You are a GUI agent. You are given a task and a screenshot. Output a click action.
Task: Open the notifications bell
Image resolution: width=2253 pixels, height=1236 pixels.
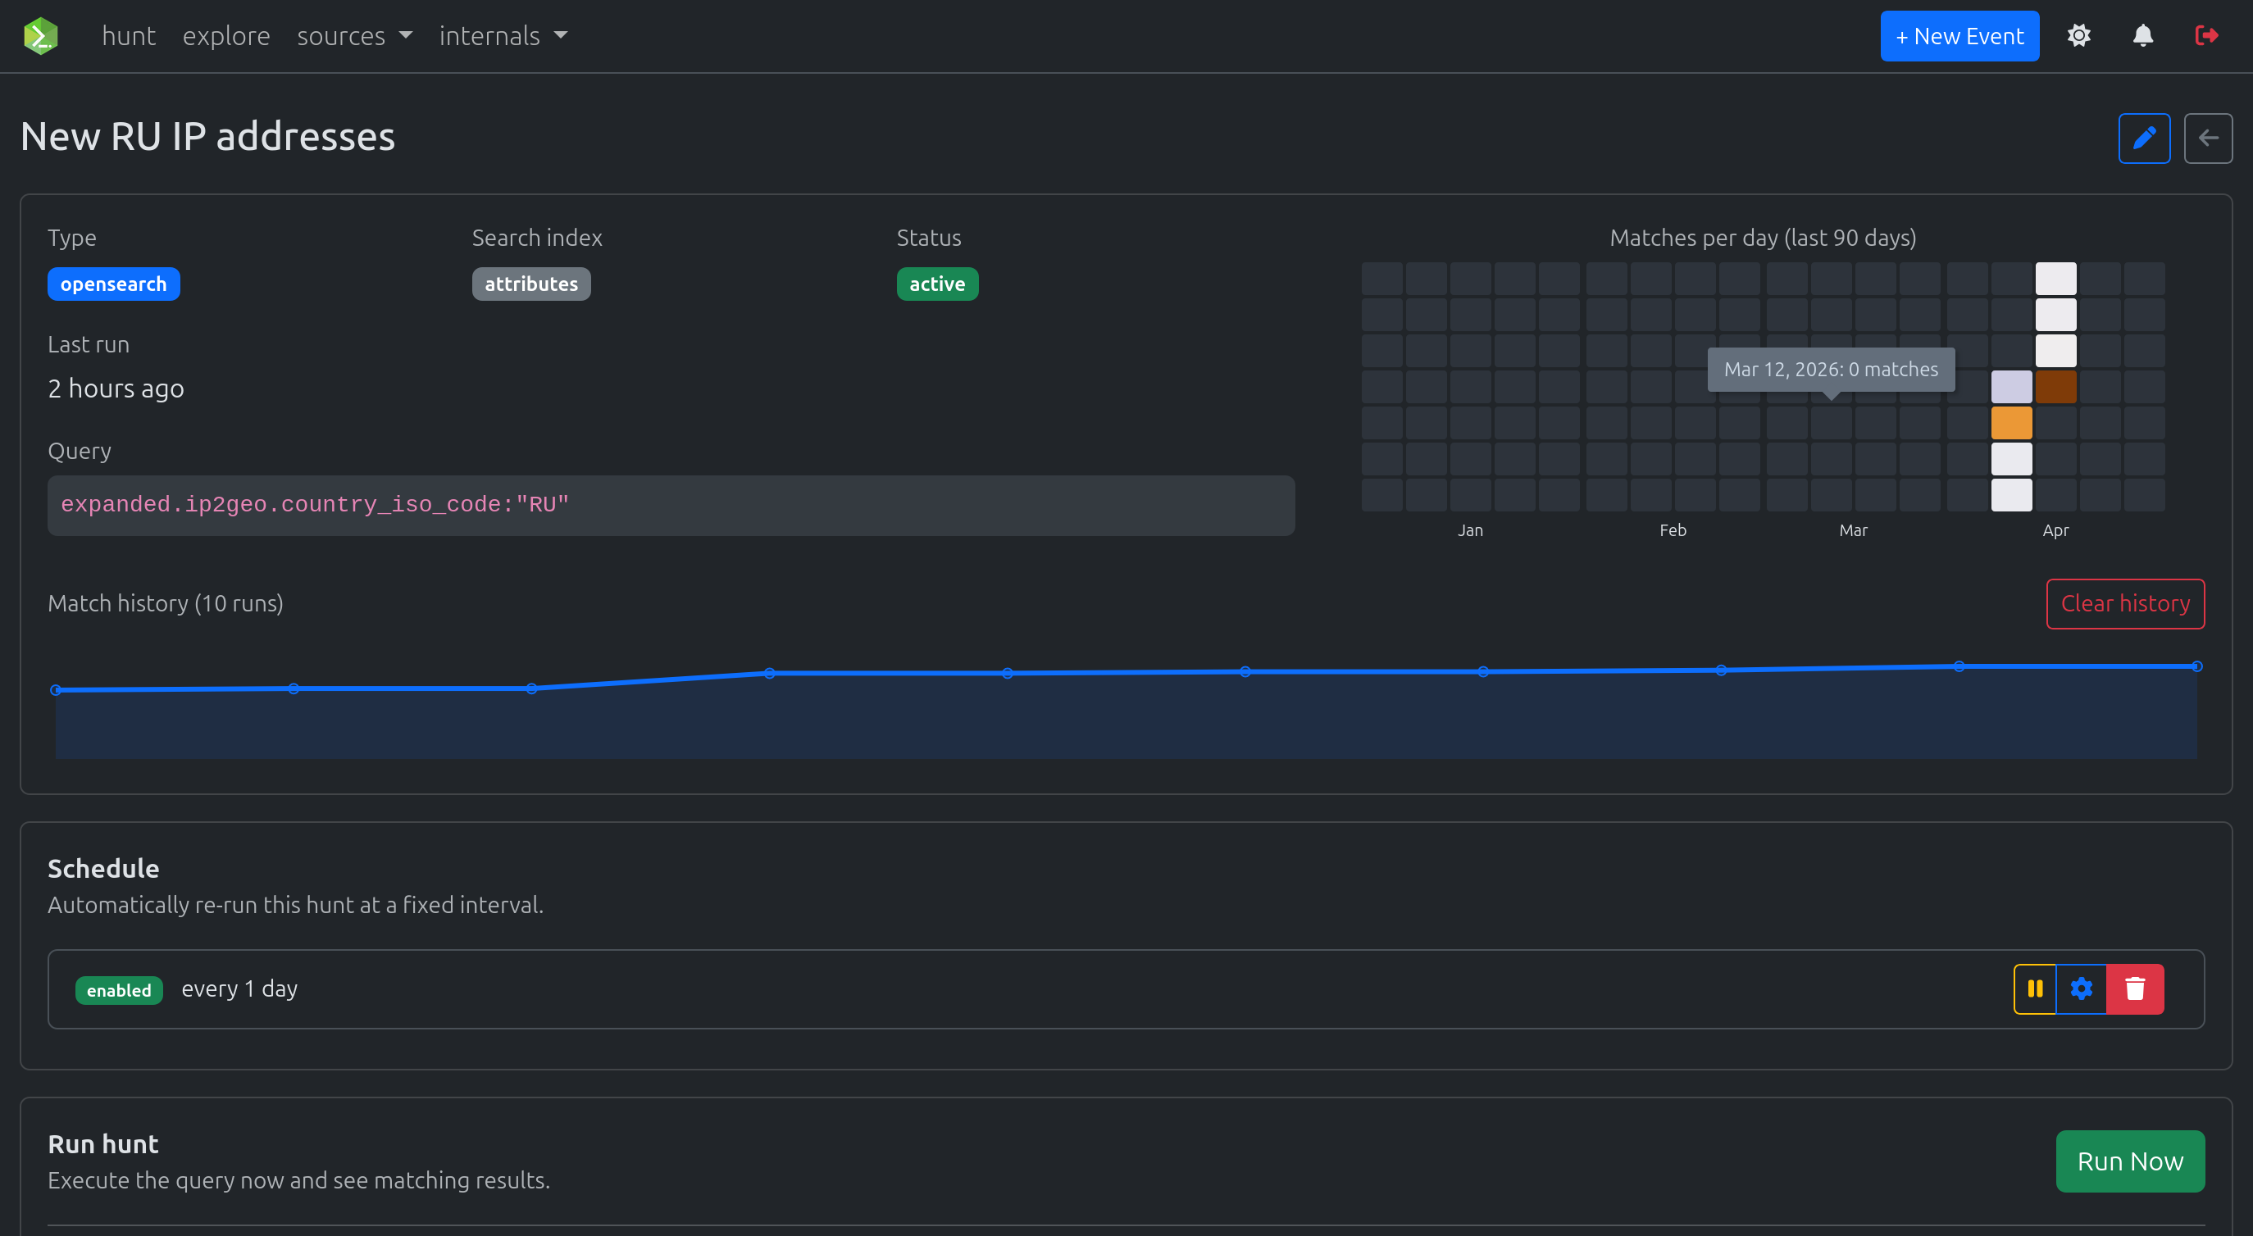click(2142, 36)
